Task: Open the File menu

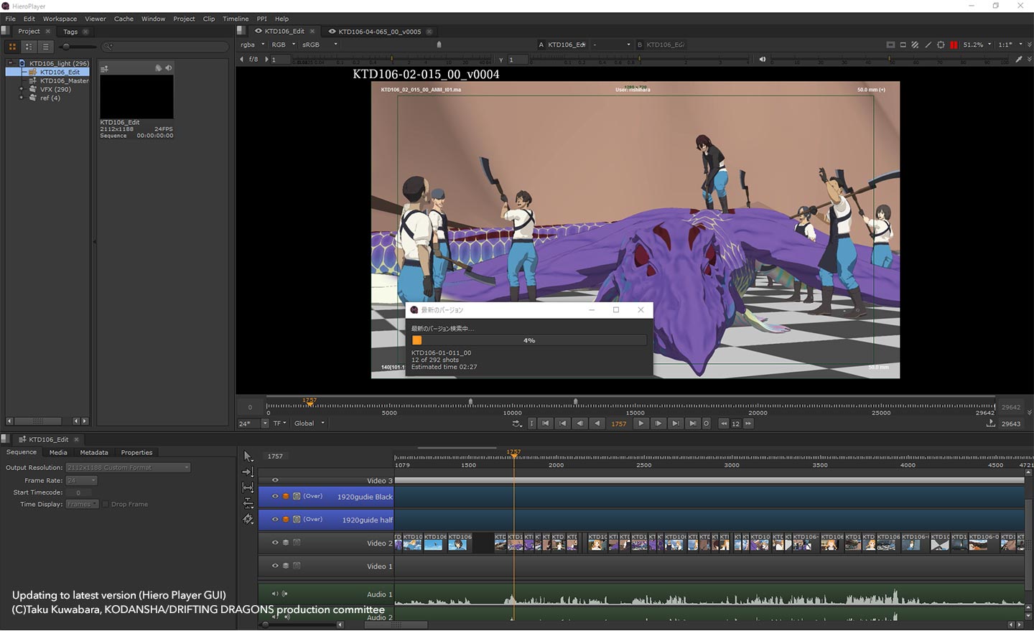Action: tap(10, 19)
